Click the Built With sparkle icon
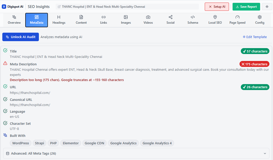 click(x=5, y=135)
